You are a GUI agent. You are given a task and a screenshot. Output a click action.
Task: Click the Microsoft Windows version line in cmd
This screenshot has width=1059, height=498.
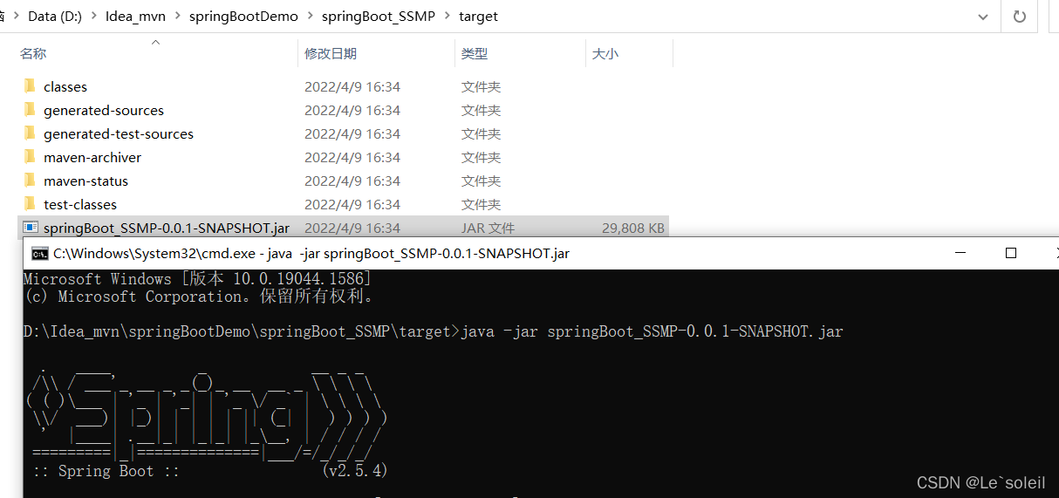coord(197,279)
